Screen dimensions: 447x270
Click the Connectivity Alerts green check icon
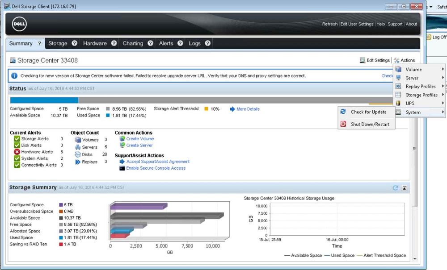click(17, 165)
